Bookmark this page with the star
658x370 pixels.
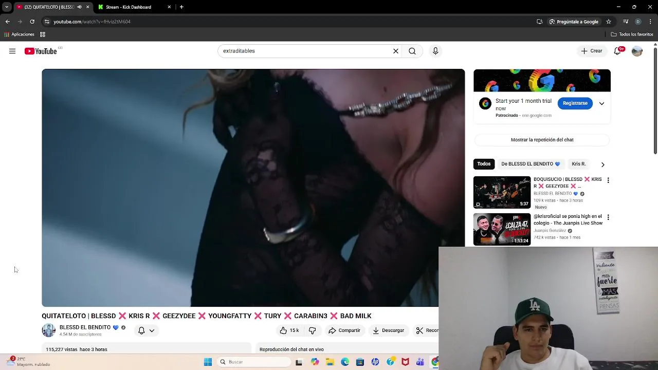click(x=609, y=22)
